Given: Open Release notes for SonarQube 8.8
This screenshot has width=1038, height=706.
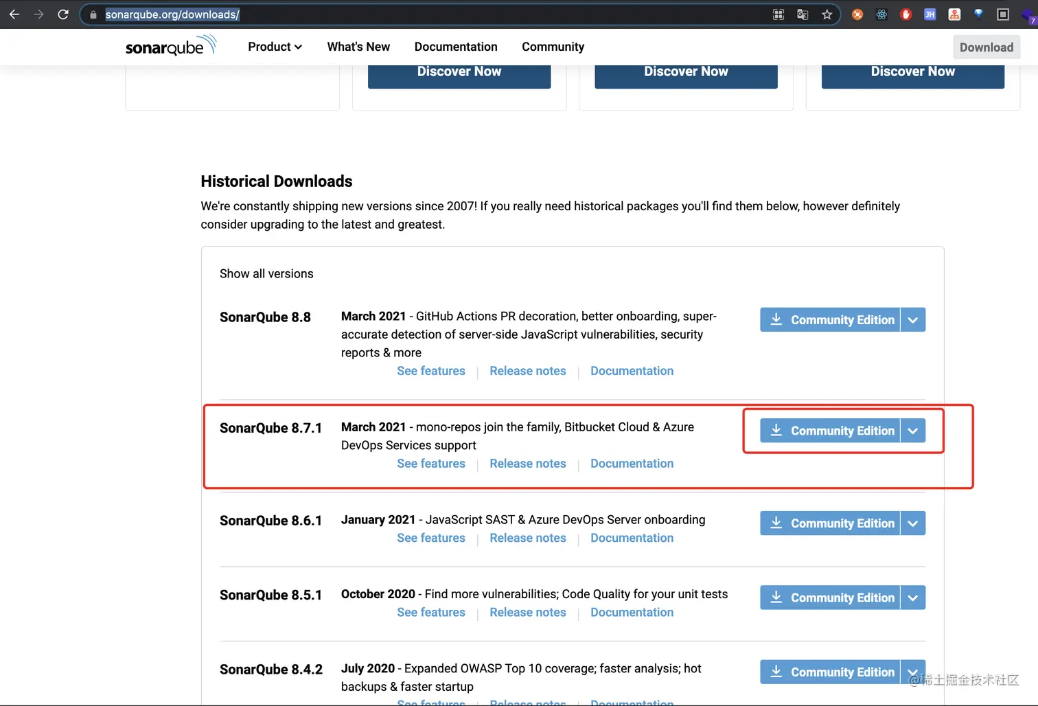Looking at the screenshot, I should point(528,371).
